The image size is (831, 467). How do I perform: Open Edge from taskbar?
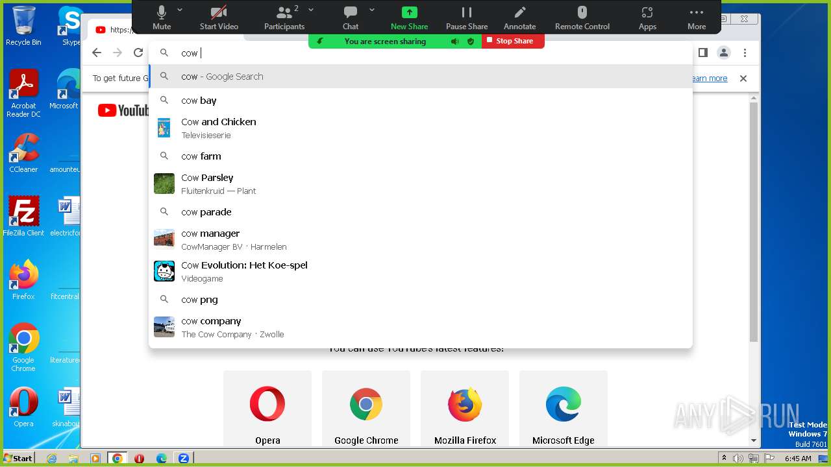pos(161,458)
